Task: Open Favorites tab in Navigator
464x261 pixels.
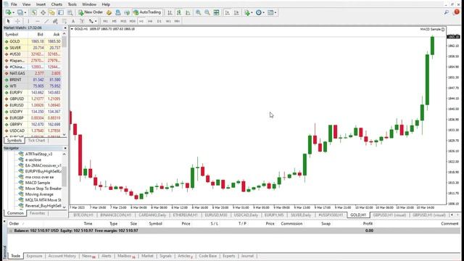Action: 37,213
